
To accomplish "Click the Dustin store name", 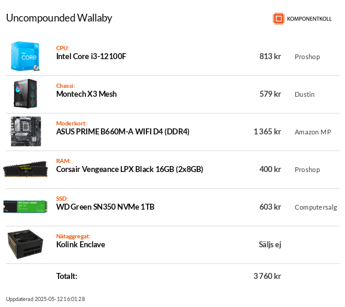I will (304, 94).
